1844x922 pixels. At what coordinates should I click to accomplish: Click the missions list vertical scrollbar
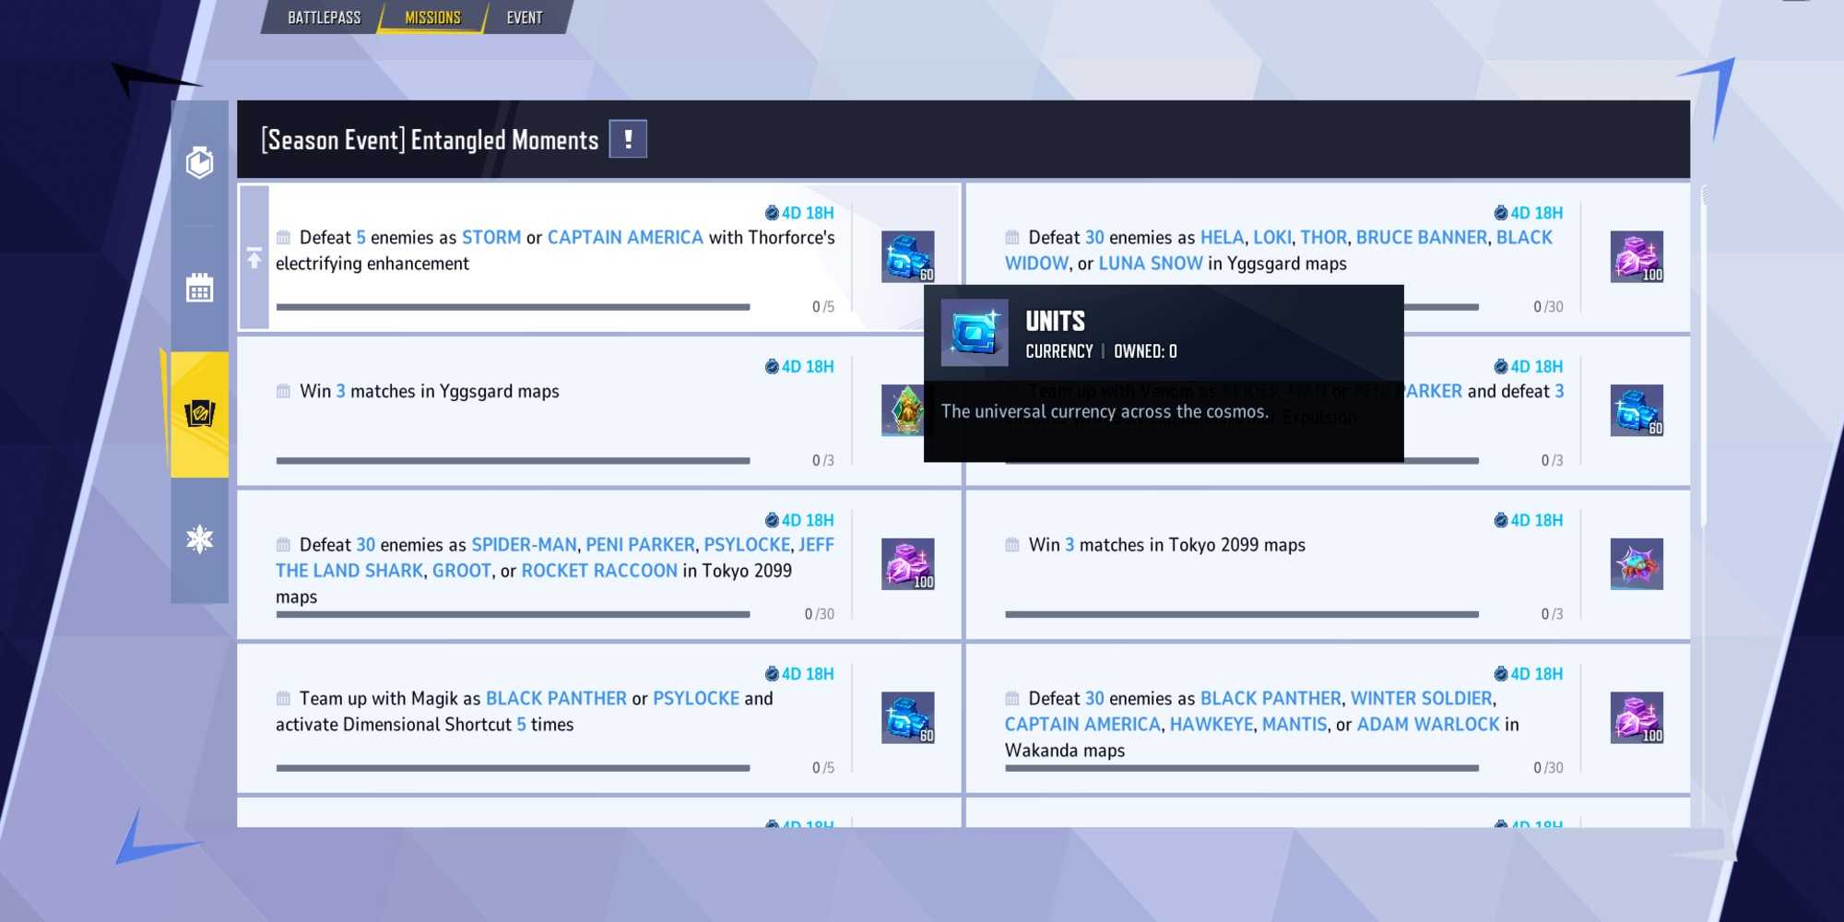[1705, 355]
